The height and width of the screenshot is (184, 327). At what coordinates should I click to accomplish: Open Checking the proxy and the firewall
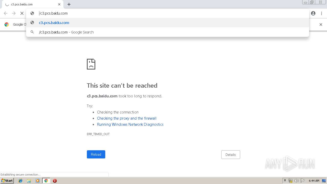tap(127, 118)
